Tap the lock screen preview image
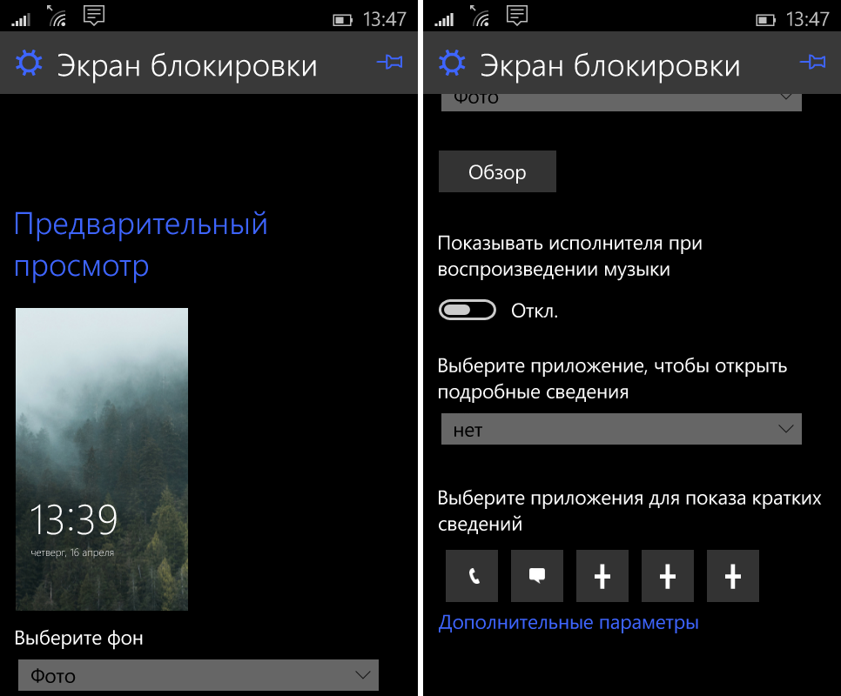Viewport: 841px width, 696px height. point(102,458)
